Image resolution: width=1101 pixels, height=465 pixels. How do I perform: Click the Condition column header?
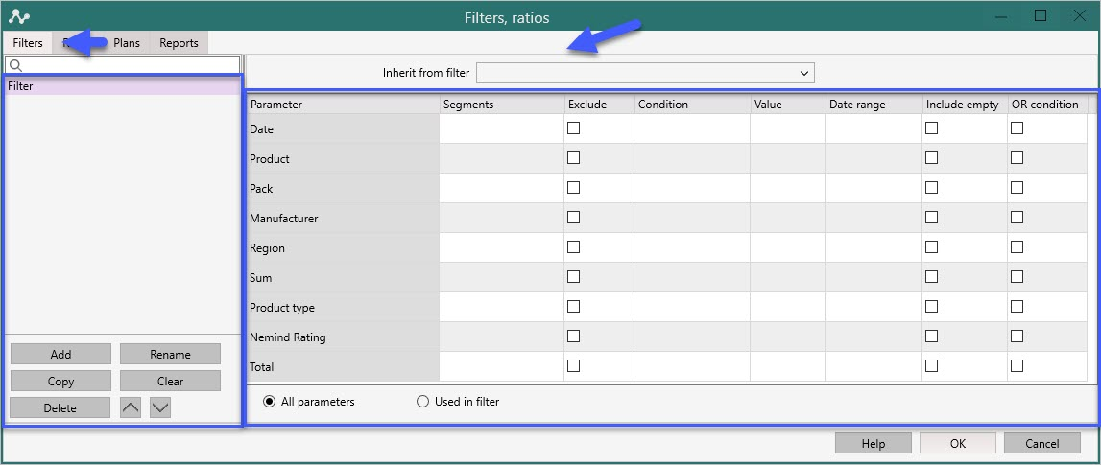[692, 105]
